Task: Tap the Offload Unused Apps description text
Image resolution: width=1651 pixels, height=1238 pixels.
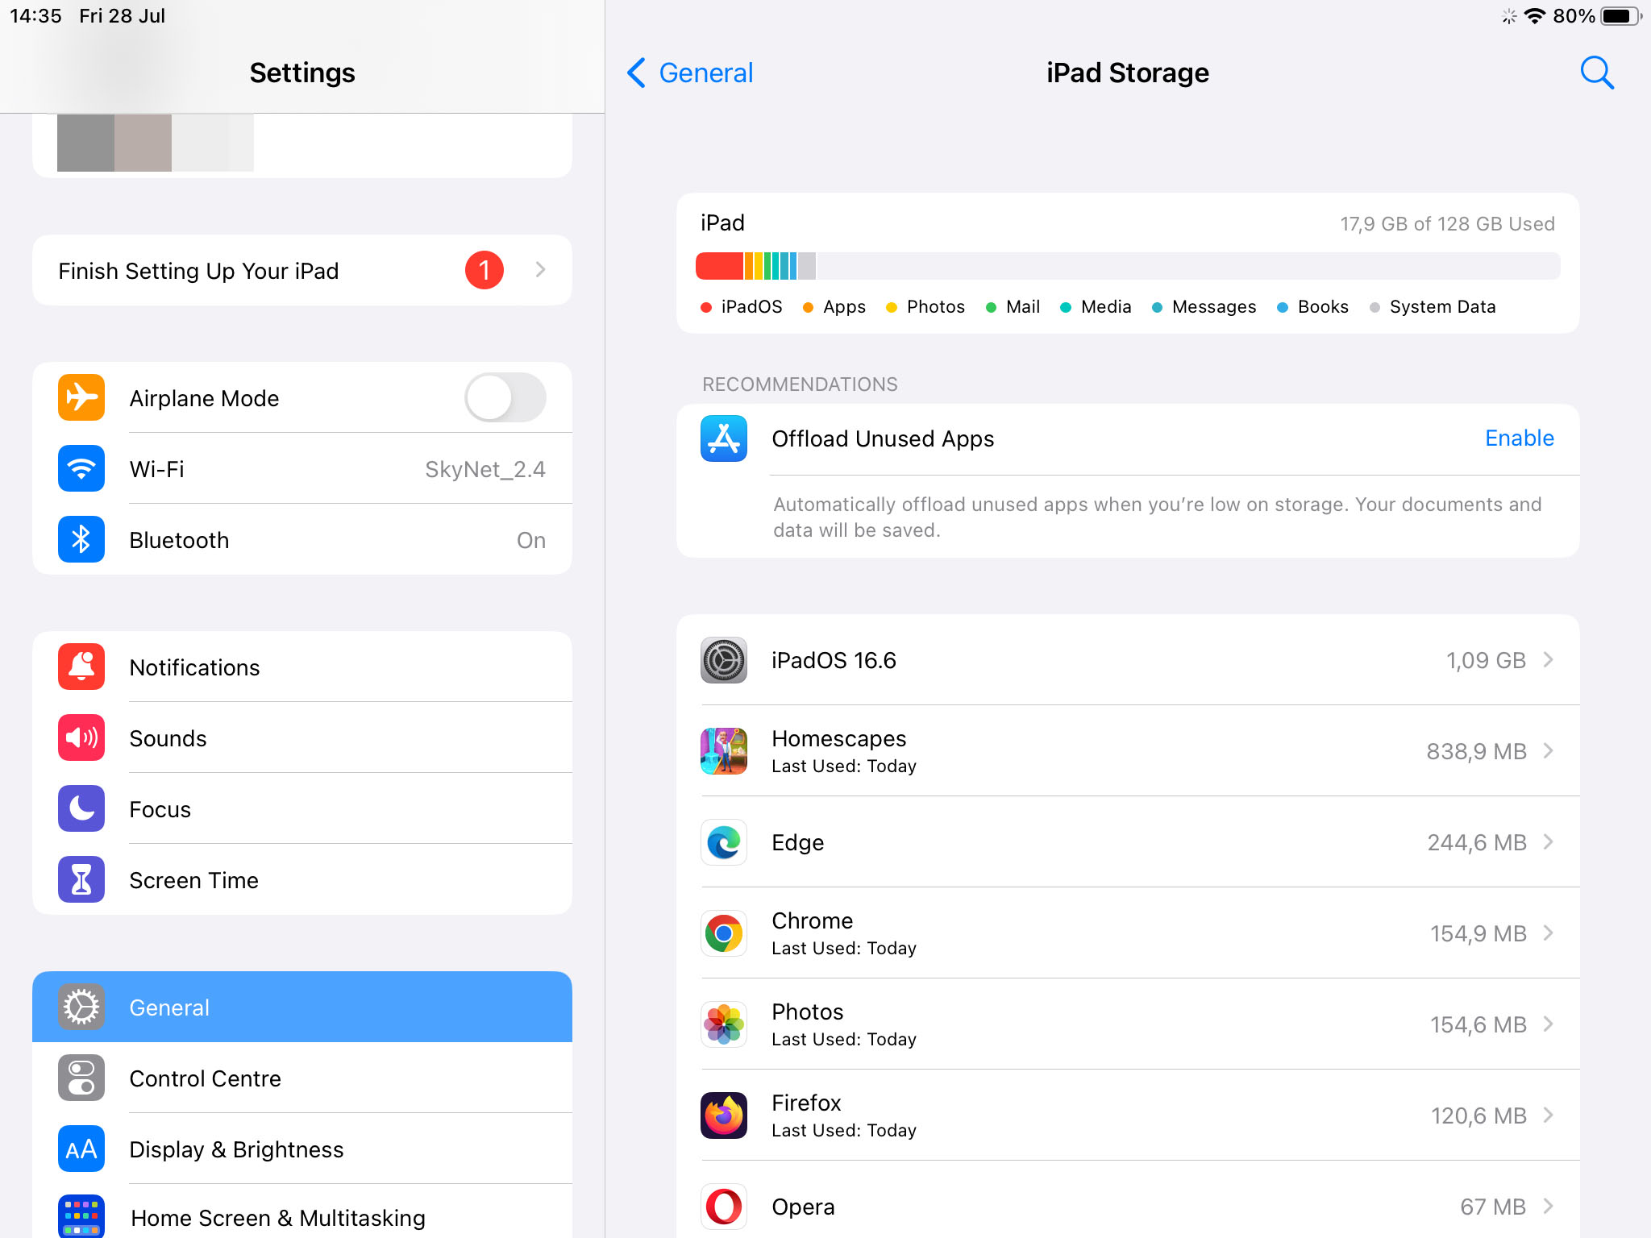Action: 1158,517
